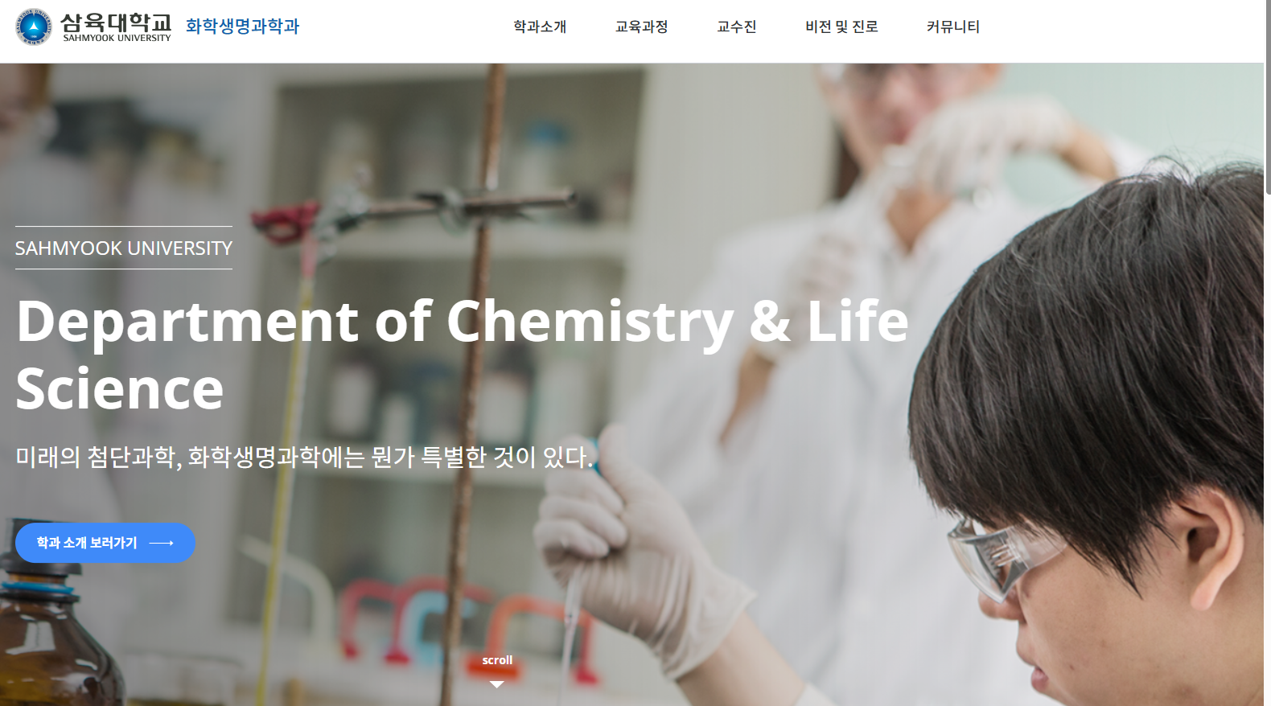Click the right arrow icon inside blue button
The width and height of the screenshot is (1271, 706).
[x=162, y=543]
